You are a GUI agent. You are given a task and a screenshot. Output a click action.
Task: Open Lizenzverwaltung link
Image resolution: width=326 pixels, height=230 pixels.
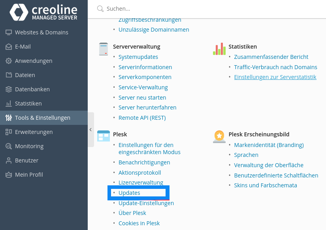[141, 182]
